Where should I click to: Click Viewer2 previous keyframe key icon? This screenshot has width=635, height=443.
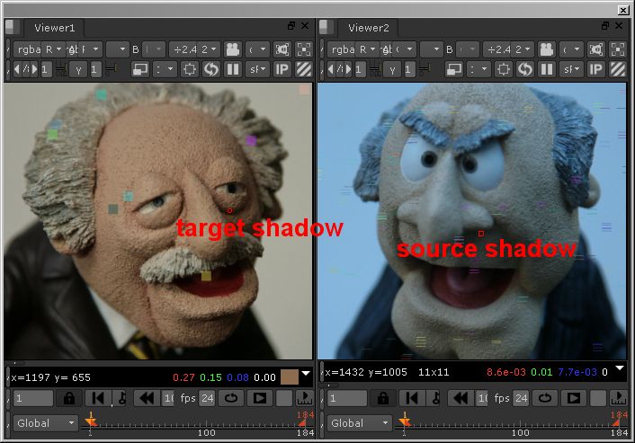coord(435,398)
